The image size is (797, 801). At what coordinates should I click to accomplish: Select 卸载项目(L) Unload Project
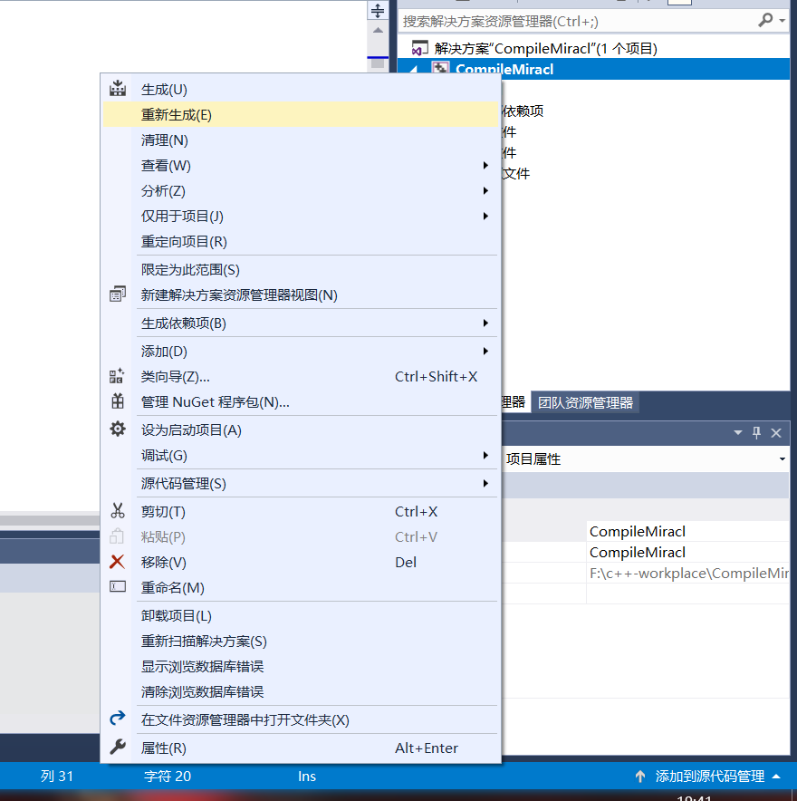click(x=300, y=616)
